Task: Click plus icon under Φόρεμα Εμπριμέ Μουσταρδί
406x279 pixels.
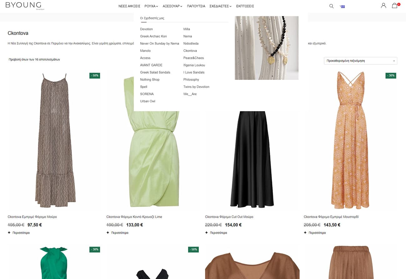Action: pos(305,232)
